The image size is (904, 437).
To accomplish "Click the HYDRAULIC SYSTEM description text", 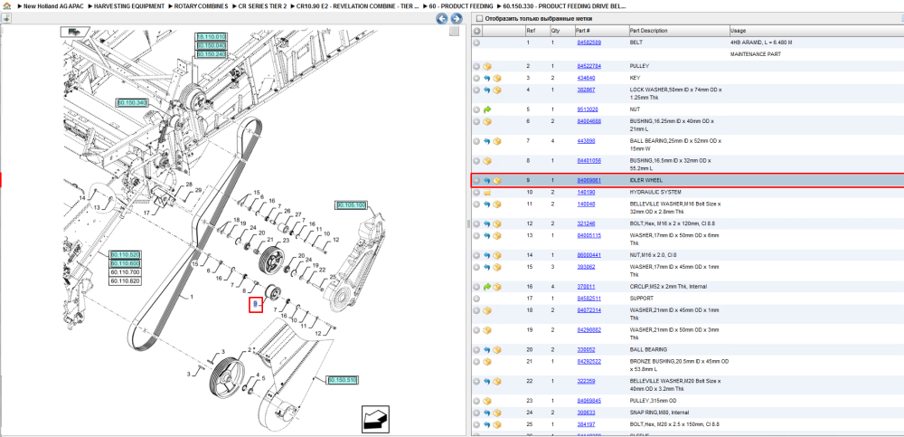I will click(655, 192).
